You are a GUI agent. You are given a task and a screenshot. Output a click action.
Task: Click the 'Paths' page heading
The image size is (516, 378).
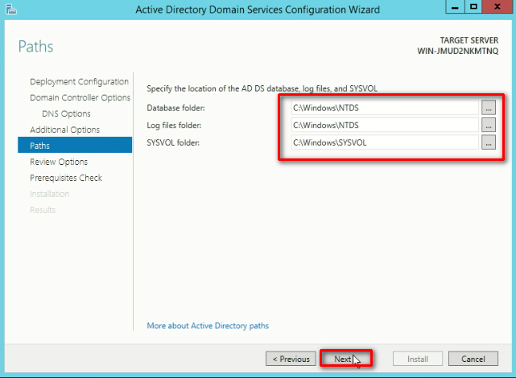tap(36, 47)
